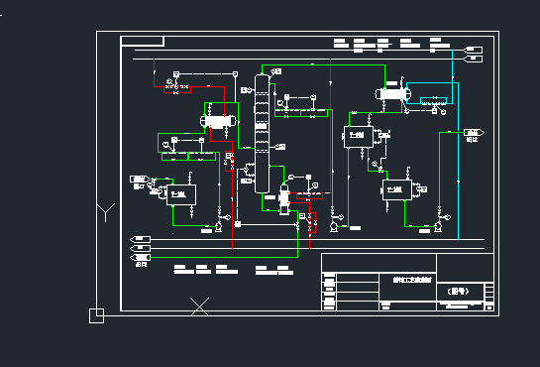Click the wide empty top cell of the title block

click(x=378, y=263)
